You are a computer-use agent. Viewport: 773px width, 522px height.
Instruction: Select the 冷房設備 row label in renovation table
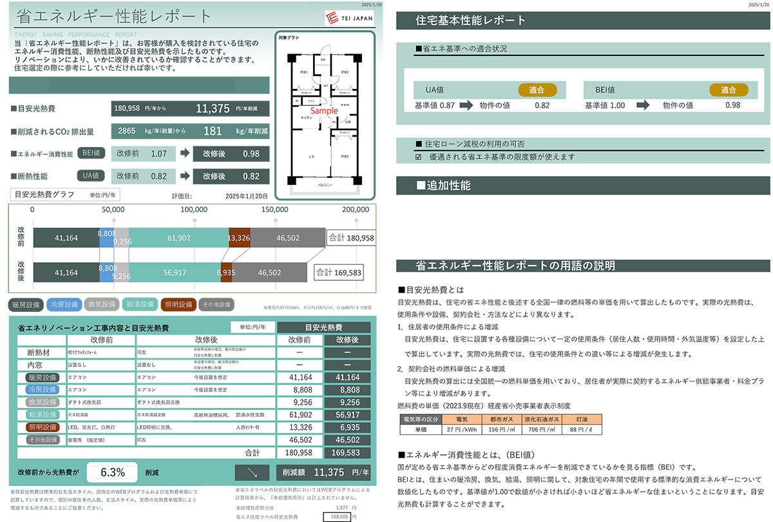[43, 390]
